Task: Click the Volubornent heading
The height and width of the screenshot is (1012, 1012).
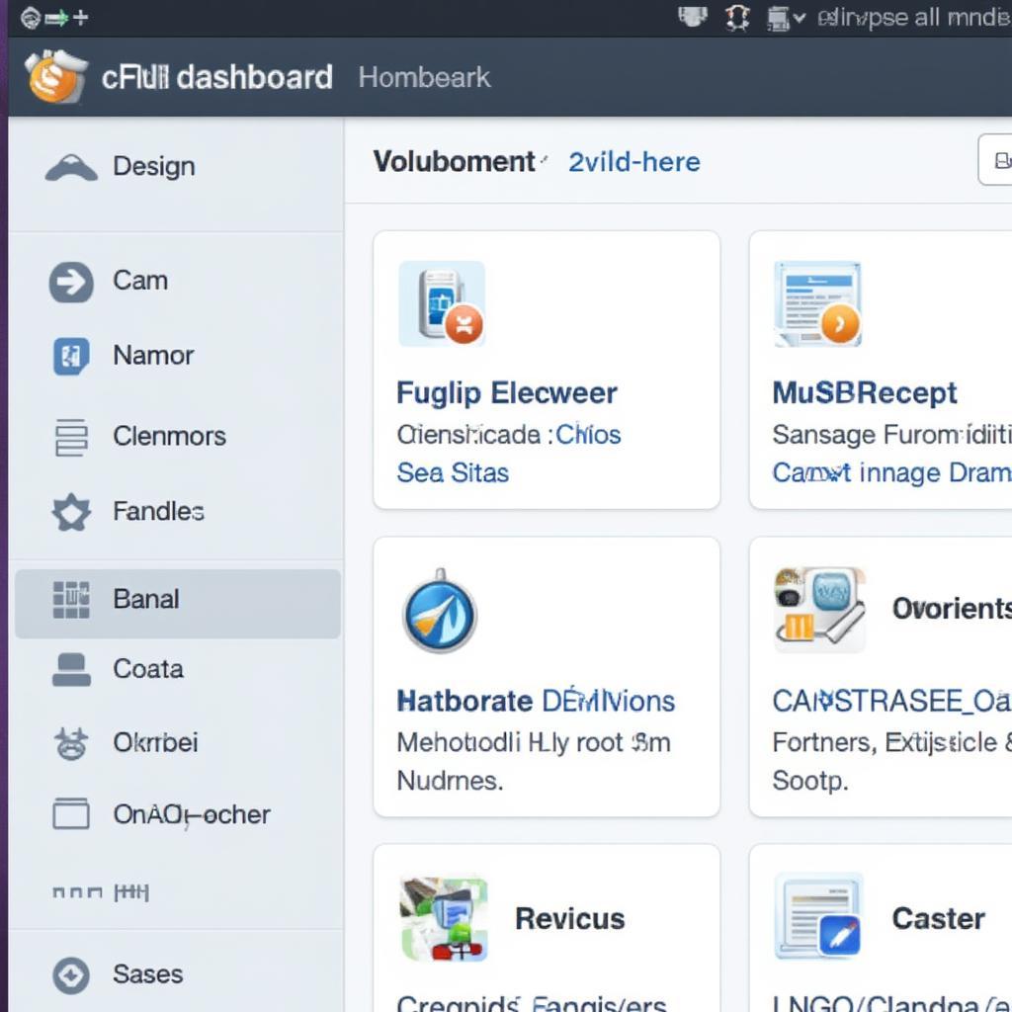Action: point(455,162)
